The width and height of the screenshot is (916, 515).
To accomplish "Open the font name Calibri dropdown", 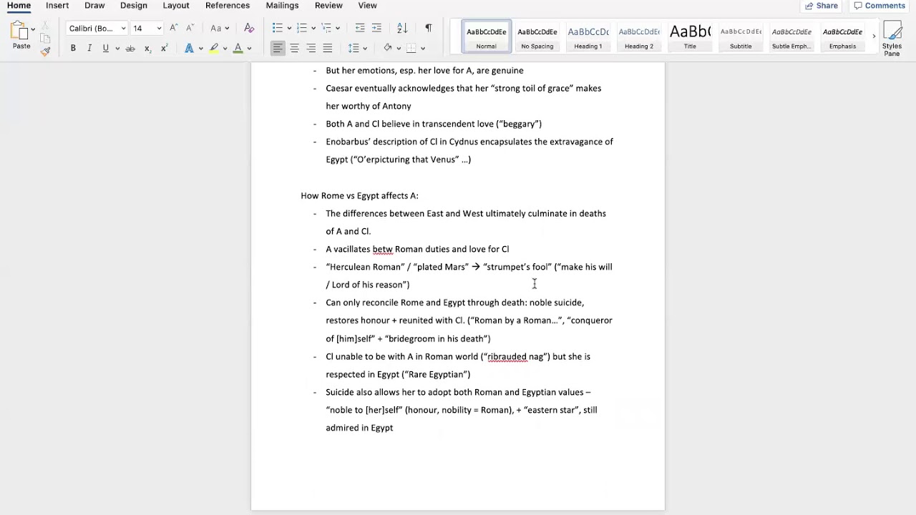I will pyautogui.click(x=123, y=29).
